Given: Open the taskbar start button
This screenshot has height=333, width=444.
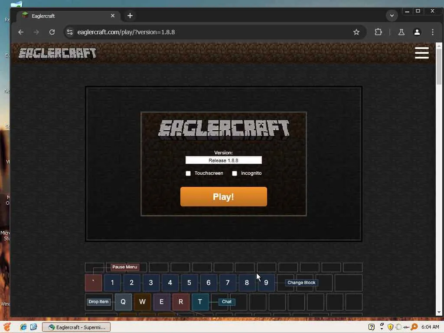Looking at the screenshot, I should [x=7, y=327].
